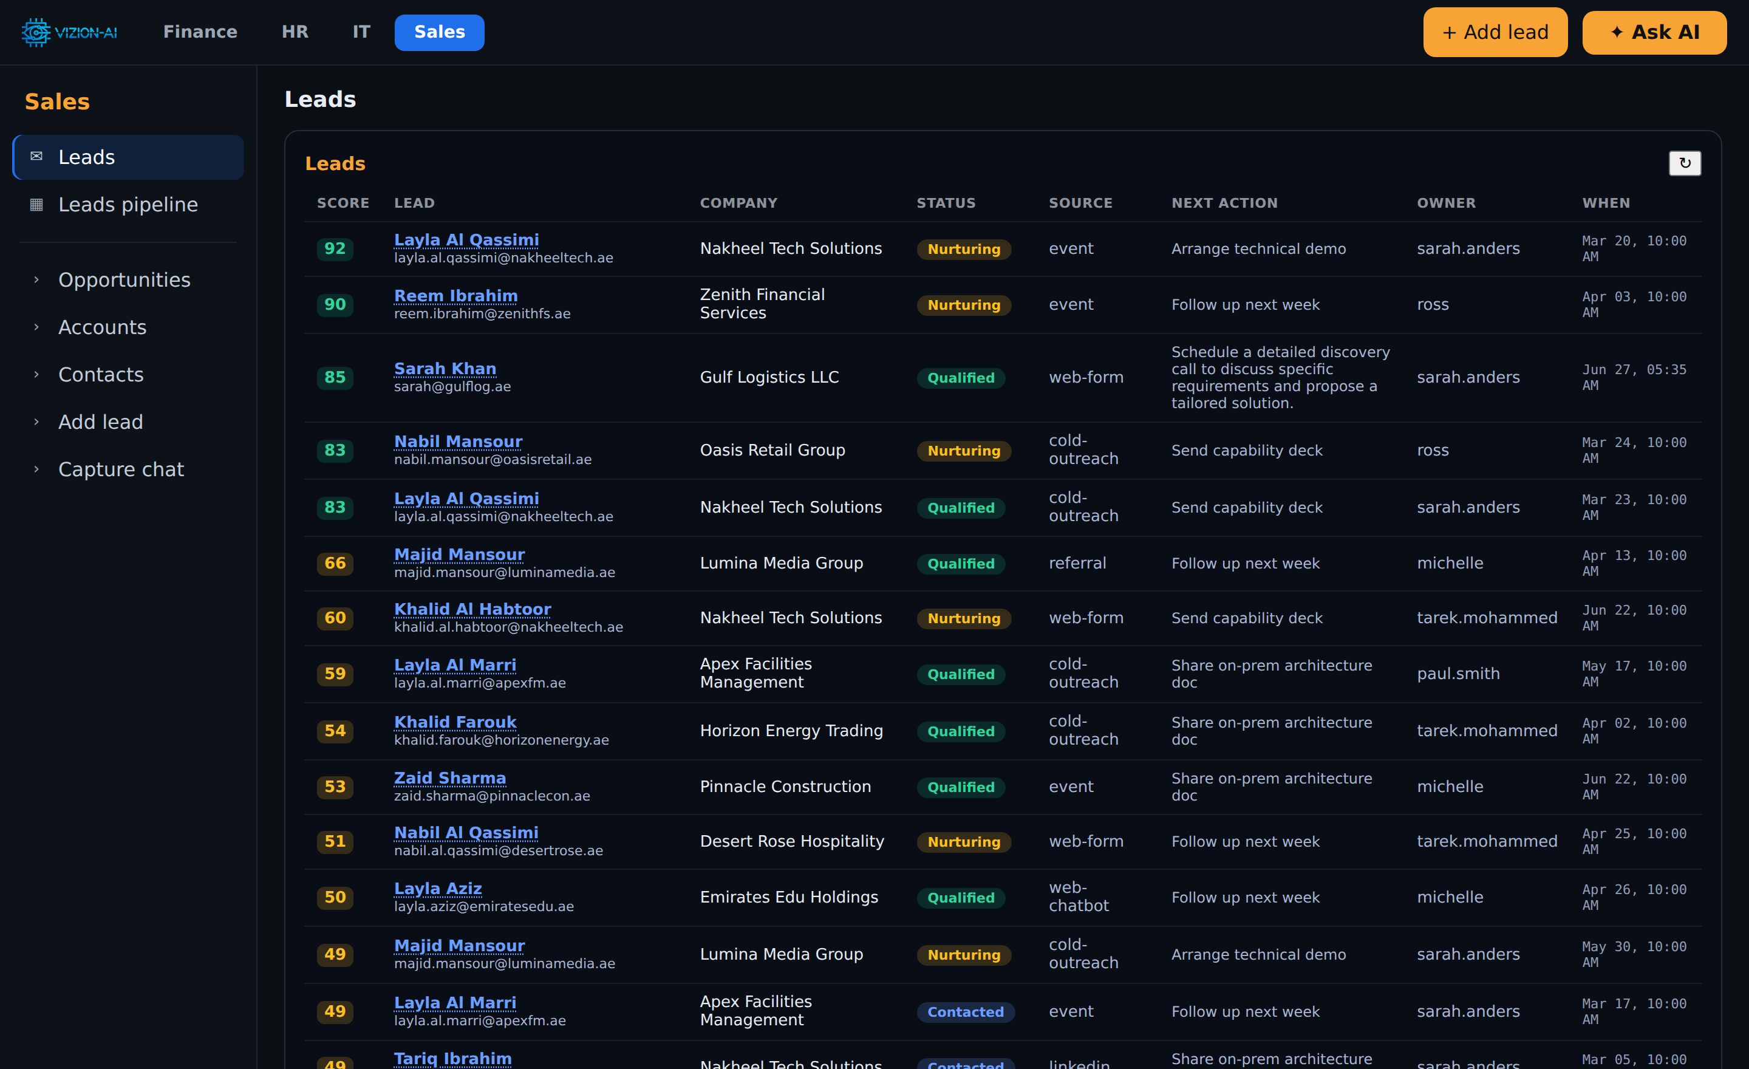Open Layla Al Marri lead scored 59

[x=455, y=665]
